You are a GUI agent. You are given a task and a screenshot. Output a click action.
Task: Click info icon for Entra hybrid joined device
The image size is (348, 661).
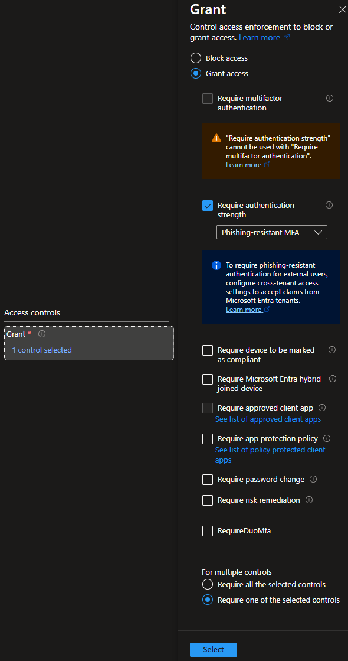tap(333, 379)
